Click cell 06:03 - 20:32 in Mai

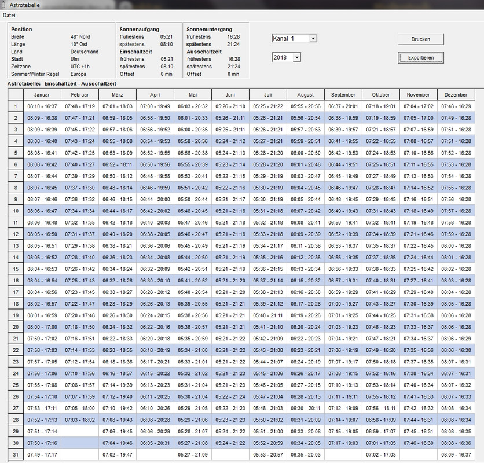(193, 106)
